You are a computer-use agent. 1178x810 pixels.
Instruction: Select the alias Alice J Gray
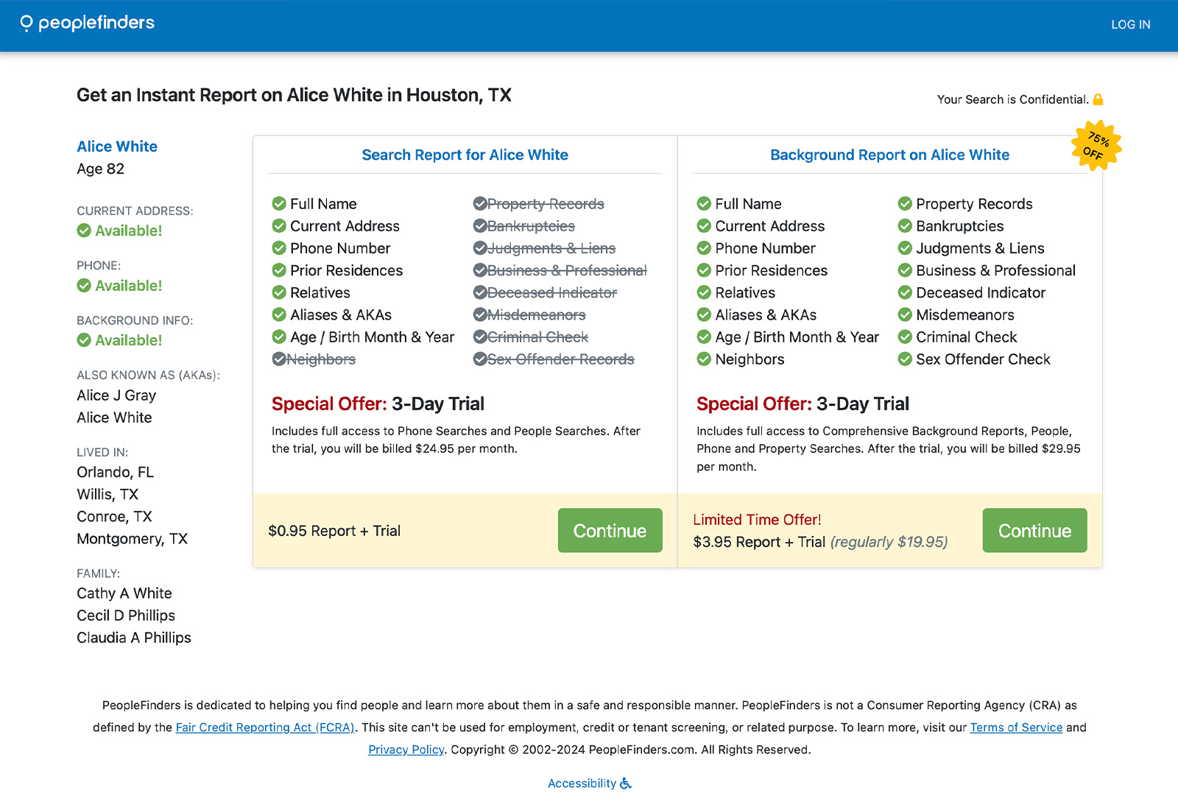[x=116, y=395]
